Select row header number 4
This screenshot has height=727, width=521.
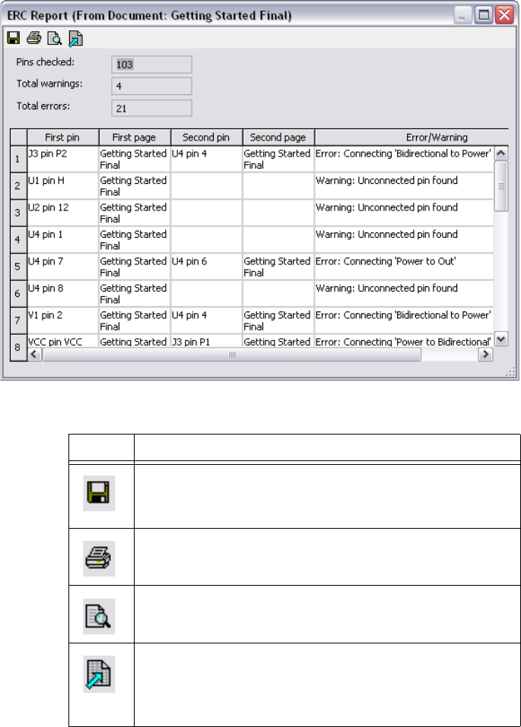click(18, 240)
